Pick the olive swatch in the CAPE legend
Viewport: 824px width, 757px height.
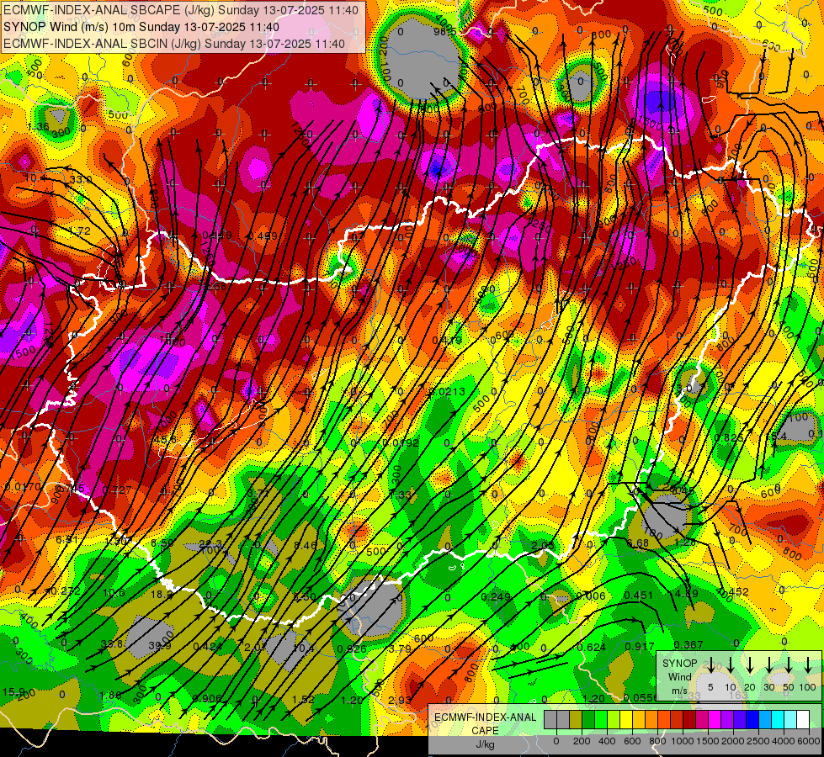click(576, 720)
